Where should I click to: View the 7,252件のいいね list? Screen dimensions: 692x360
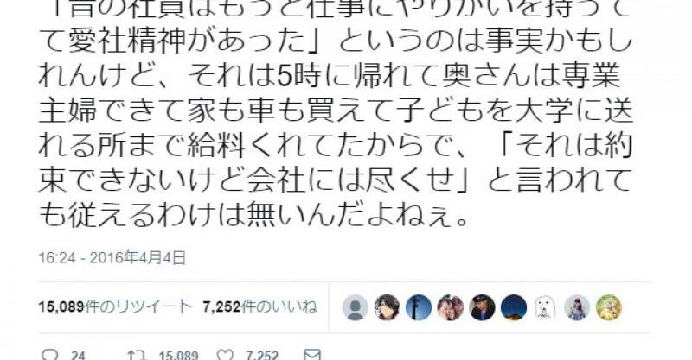pyautogui.click(x=260, y=306)
